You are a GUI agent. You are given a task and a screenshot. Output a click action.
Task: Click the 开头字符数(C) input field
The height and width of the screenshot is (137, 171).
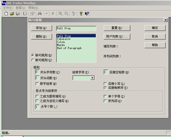(37, 72)
